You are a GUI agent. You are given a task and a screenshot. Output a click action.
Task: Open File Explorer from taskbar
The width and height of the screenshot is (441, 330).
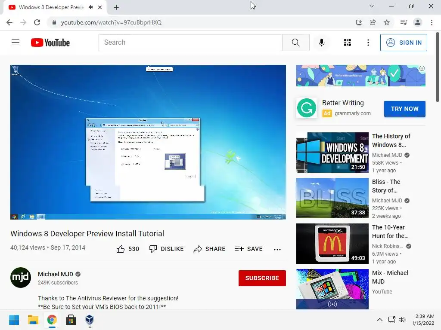(33, 320)
